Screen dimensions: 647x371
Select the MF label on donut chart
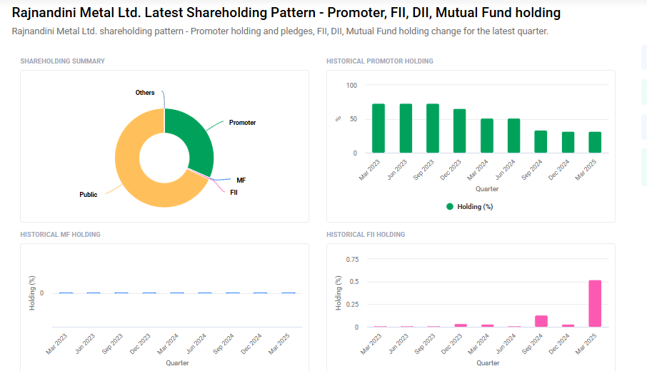(x=241, y=180)
